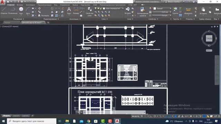The width and height of the screenshot is (221, 124).
Task: Select the Дуга (Arc) tool
Action: tap(28, 11)
